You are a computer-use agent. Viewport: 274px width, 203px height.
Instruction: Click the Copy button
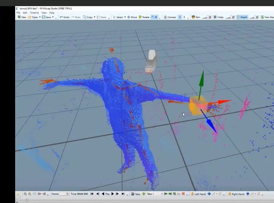click(x=88, y=17)
